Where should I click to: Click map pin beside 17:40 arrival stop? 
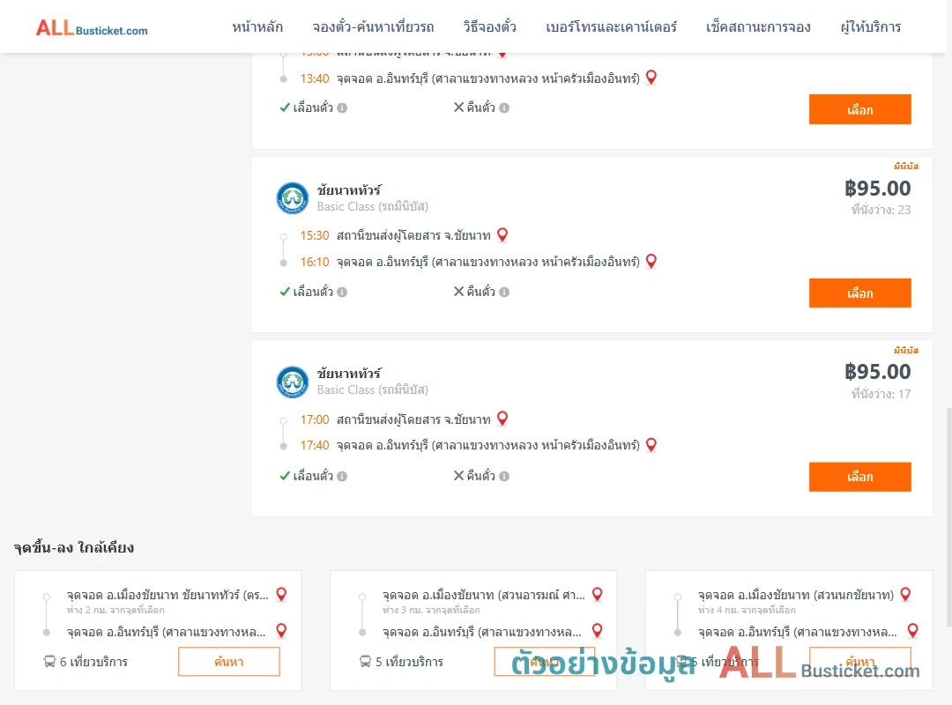(x=651, y=445)
